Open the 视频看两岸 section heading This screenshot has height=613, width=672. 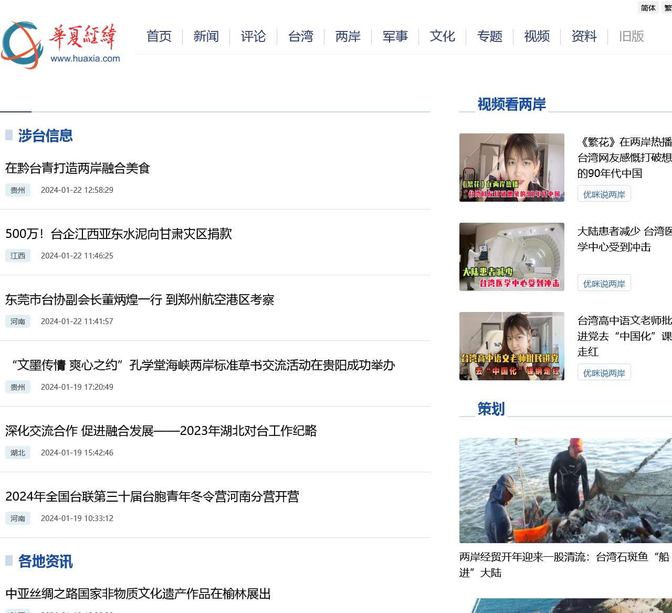[x=512, y=104]
